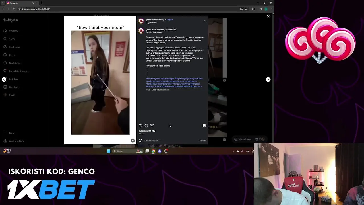Click the Chrome back arrow

click(x=3, y=9)
